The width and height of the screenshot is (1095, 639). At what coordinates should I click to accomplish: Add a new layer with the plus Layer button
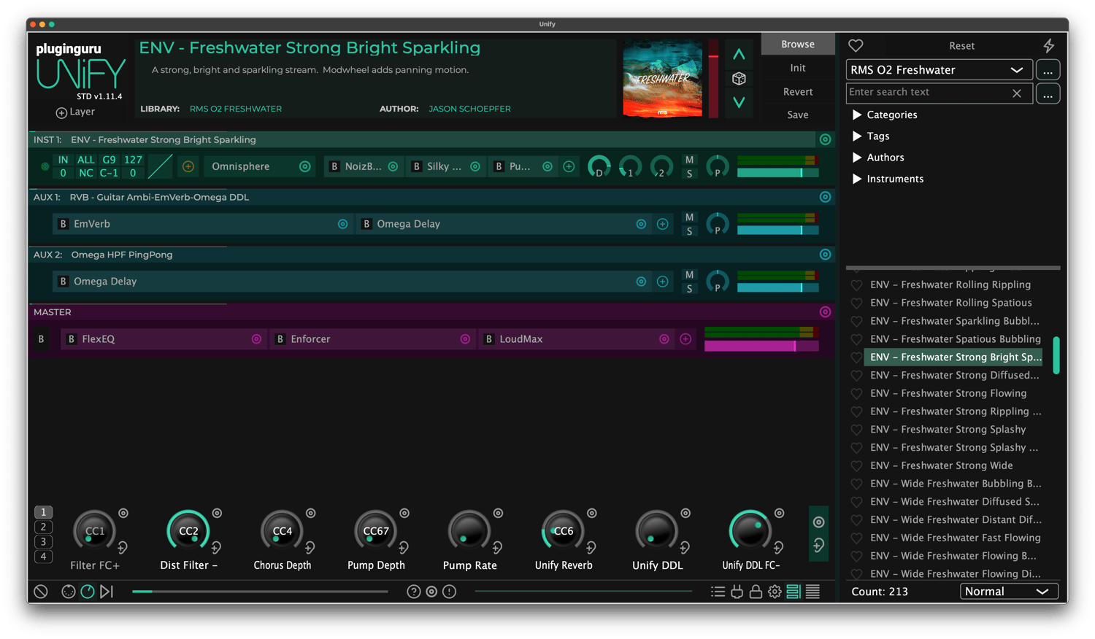point(76,112)
